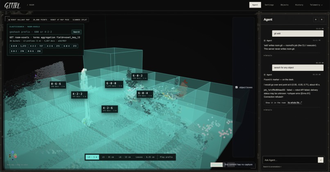Switch voxel level to L5 · 25 cm
The height and width of the screenshot is (172, 330).
coord(108,157)
